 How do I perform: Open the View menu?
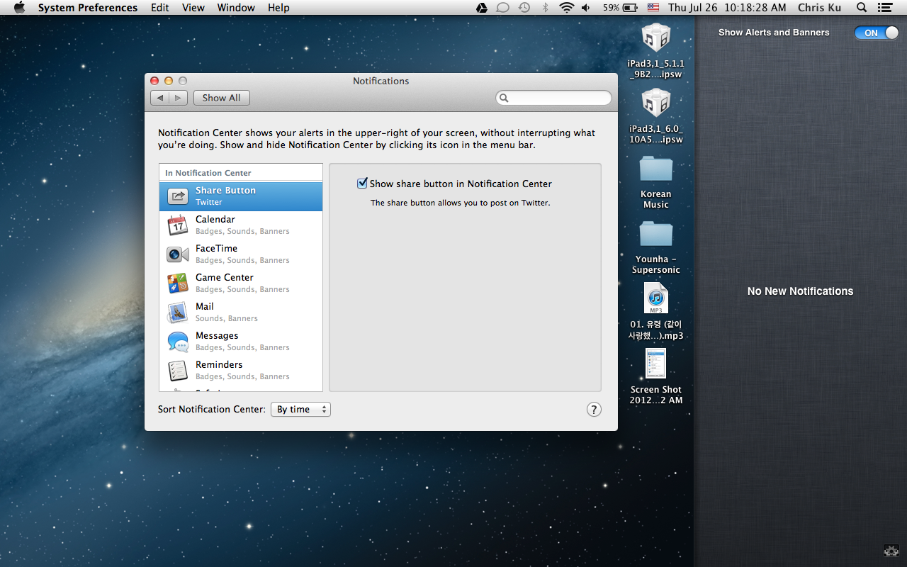[x=193, y=8]
